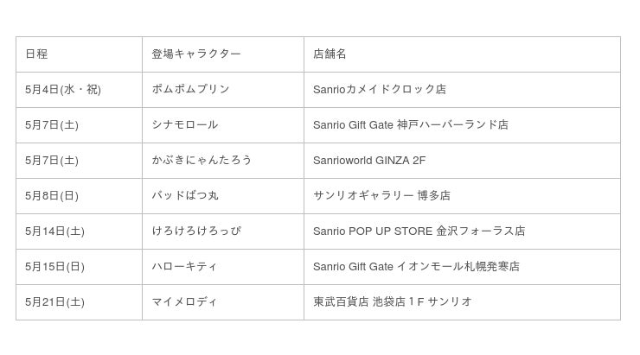Click the 登場キャラクター column header
Image resolution: width=640 pixels, height=355 pixels.
click(196, 54)
